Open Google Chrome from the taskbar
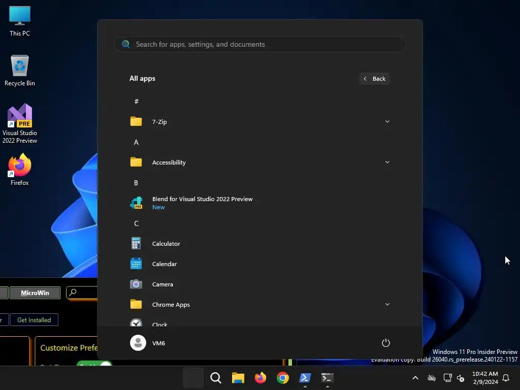This screenshot has height=390, width=520. click(x=282, y=378)
